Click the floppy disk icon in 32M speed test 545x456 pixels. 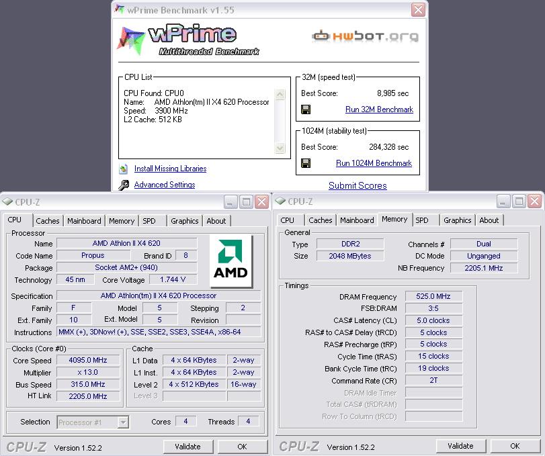click(306, 109)
